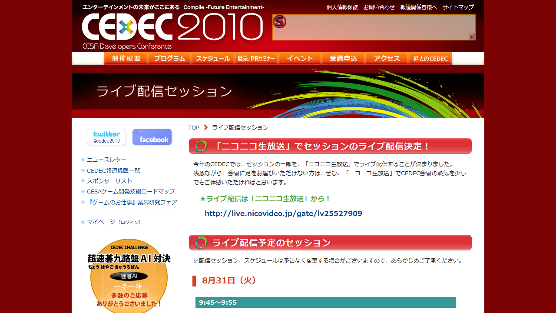This screenshot has height=313, width=556.
Task: Click the TOP breadcrumb link
Action: point(194,127)
